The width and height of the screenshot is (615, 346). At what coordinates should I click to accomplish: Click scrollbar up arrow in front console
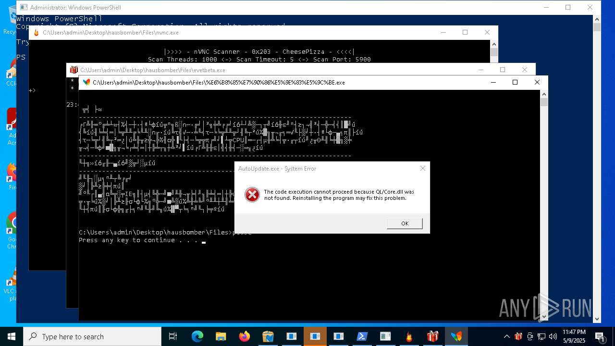544,94
